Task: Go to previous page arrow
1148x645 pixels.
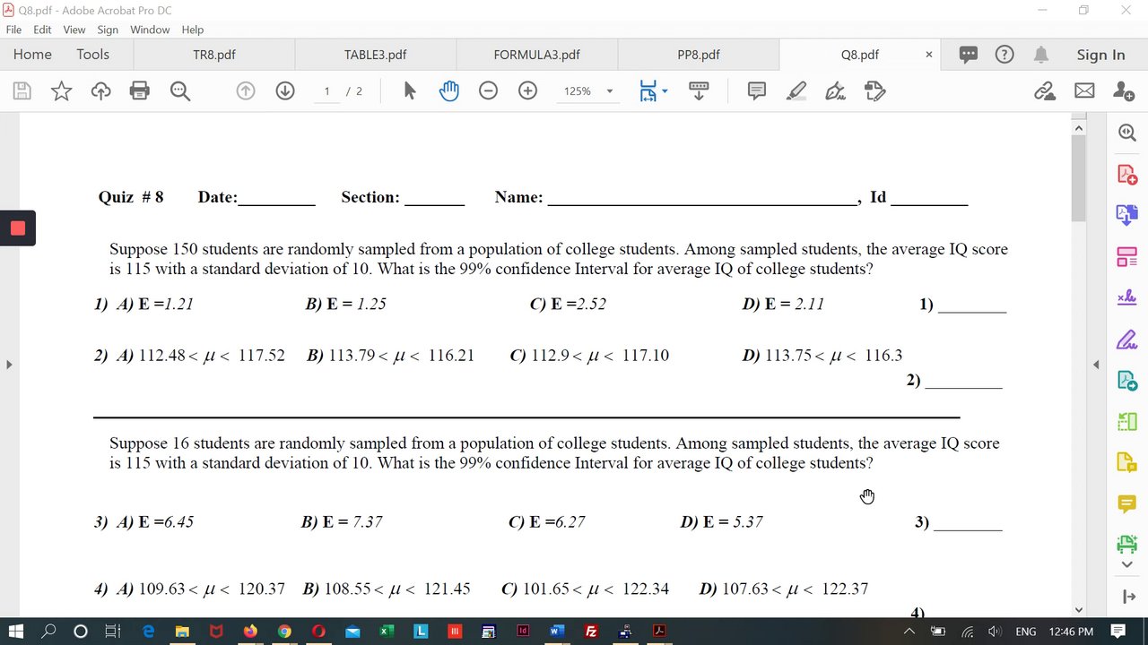Action: click(x=246, y=90)
